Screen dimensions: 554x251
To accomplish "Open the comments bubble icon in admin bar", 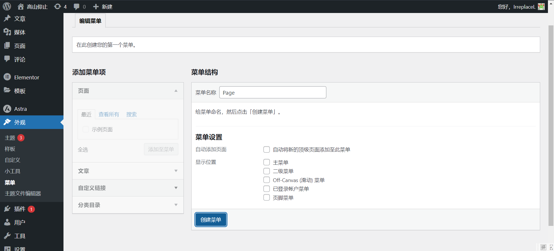I will [x=76, y=6].
